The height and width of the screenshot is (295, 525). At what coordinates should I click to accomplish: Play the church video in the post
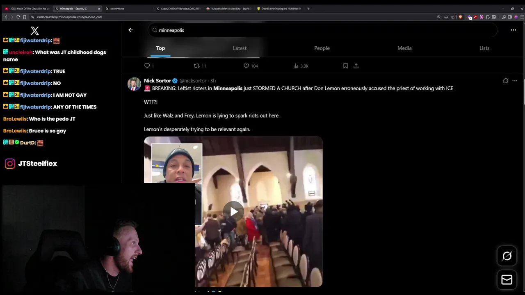(x=233, y=211)
